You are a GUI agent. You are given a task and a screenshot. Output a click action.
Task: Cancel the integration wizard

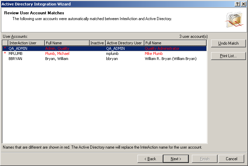tap(231, 159)
